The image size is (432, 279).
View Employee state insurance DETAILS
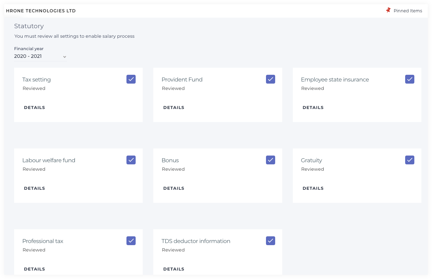click(x=313, y=108)
